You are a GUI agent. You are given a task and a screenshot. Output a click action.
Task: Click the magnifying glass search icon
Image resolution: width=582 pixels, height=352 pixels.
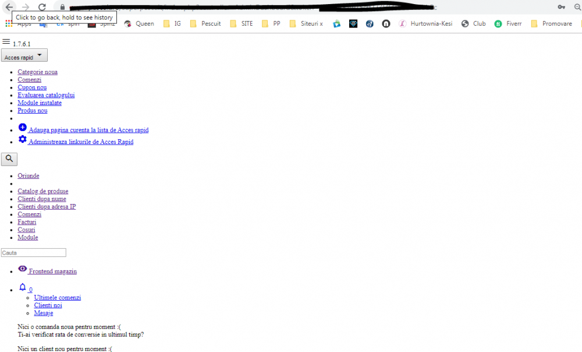pyautogui.click(x=9, y=159)
